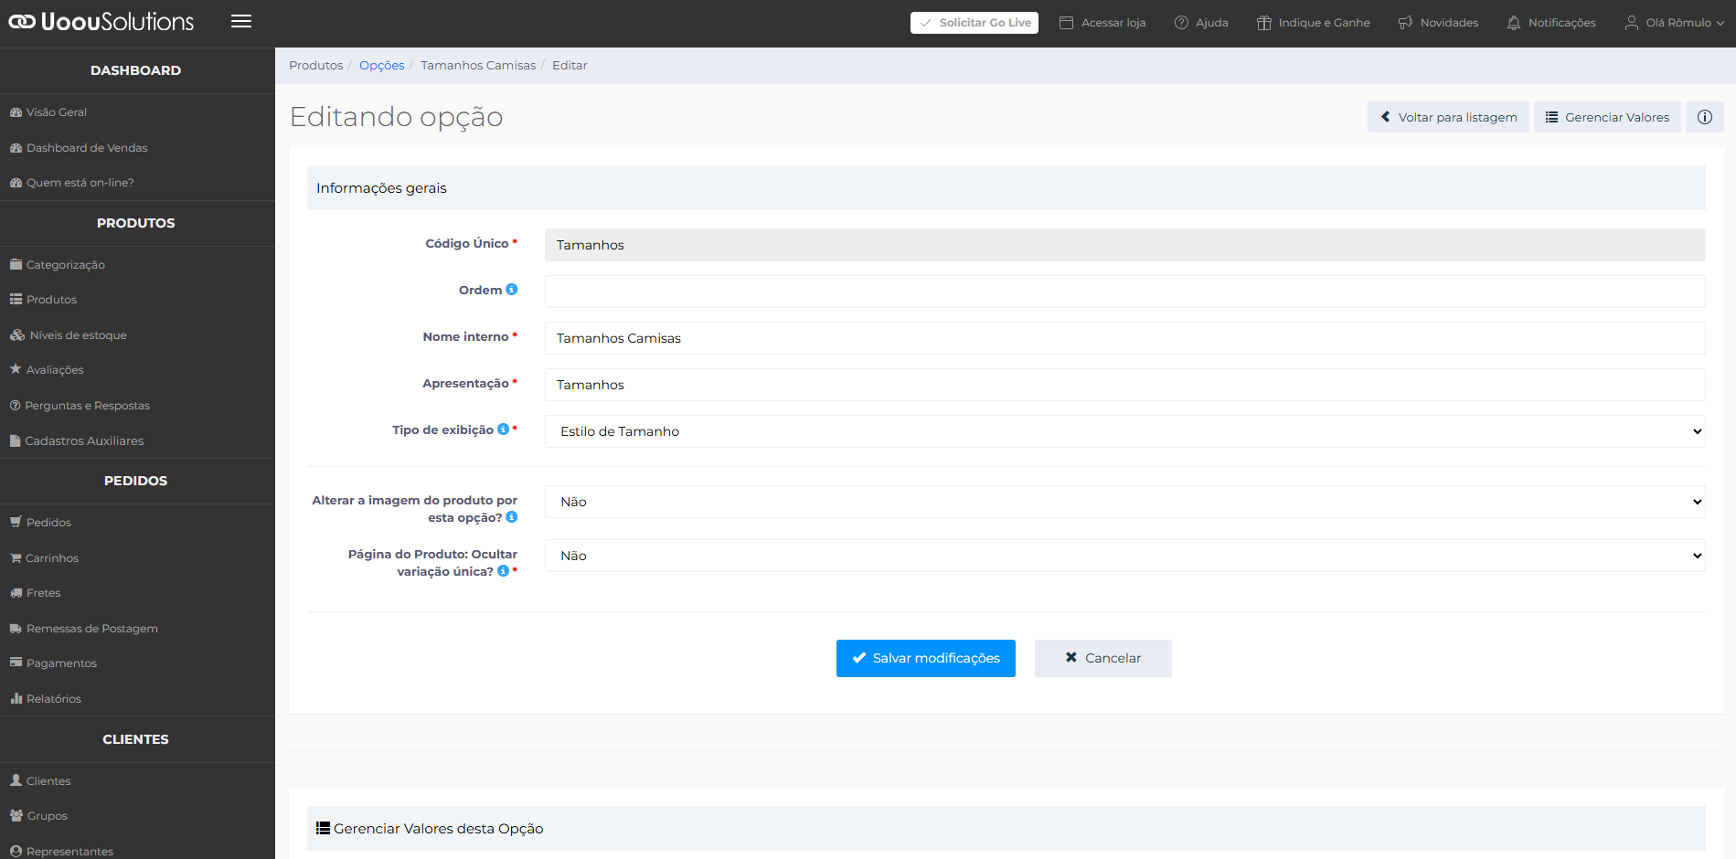Open Carrinhos in the sidebar
1736x859 pixels.
pos(52,557)
